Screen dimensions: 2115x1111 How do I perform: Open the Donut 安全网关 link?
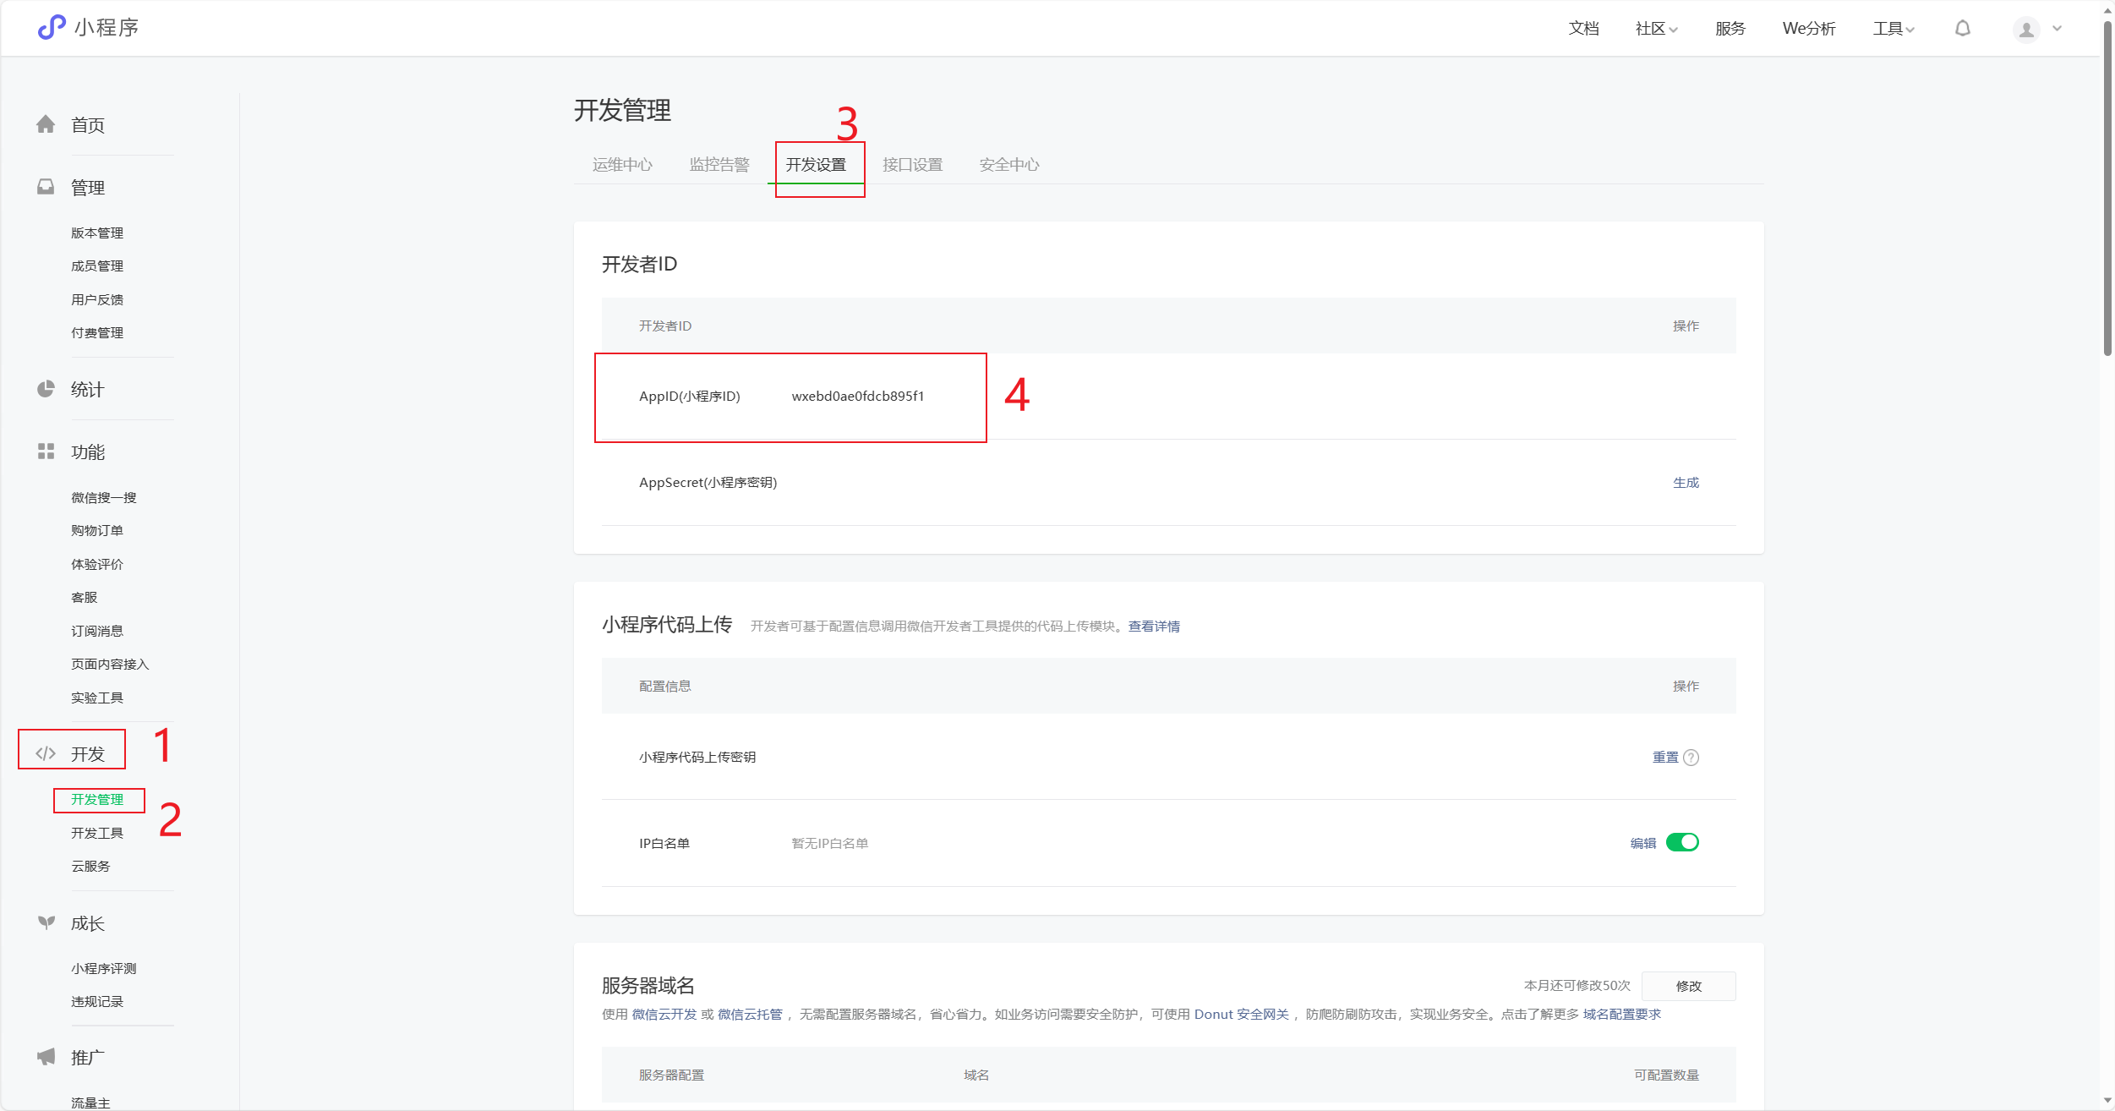[x=1242, y=1015]
